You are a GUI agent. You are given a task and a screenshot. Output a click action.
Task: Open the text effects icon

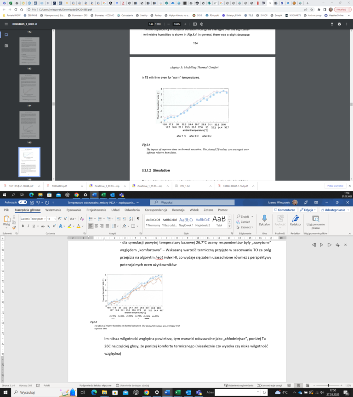point(61,226)
